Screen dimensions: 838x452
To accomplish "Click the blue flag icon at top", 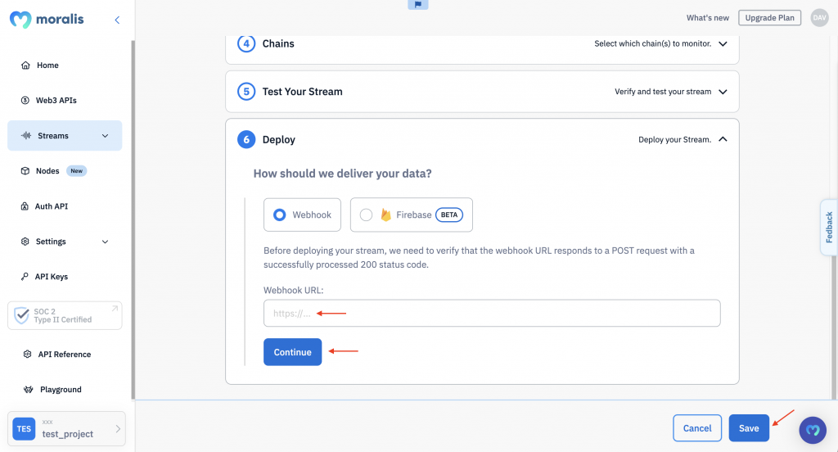I will [x=418, y=4].
